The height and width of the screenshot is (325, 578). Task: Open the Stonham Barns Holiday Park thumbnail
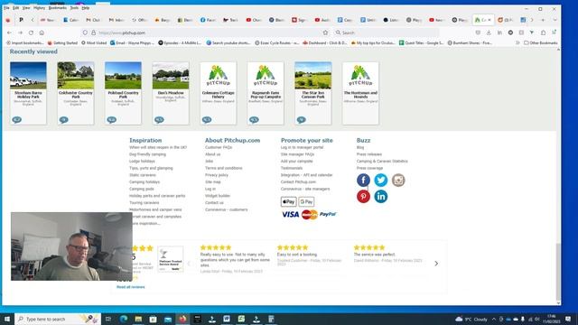(28, 76)
